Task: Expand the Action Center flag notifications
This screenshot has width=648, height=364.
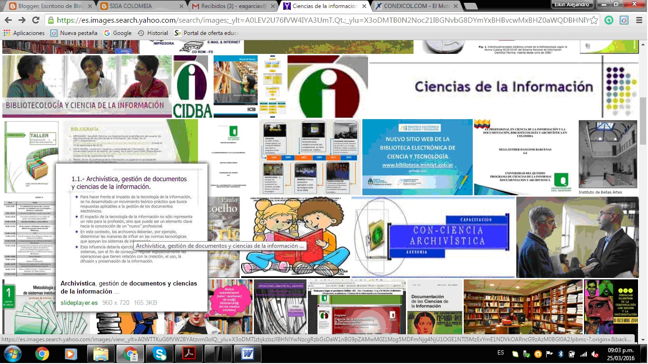Action: pos(549,353)
